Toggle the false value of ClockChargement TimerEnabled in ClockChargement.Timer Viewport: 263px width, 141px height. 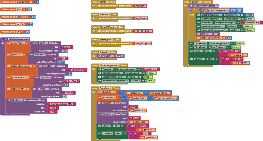click(152, 73)
